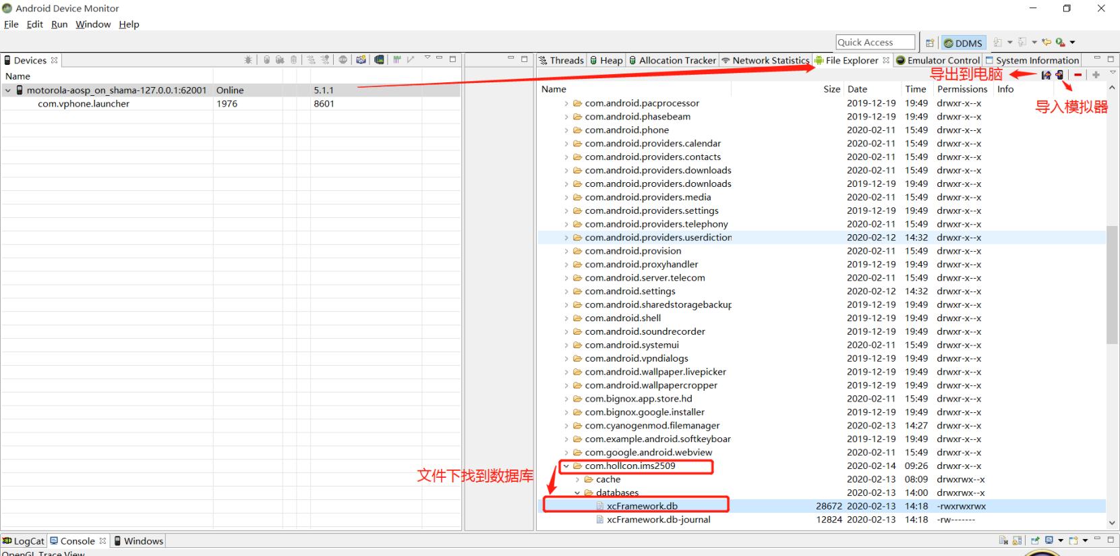Toggle the Pin Console icon

point(1035,540)
